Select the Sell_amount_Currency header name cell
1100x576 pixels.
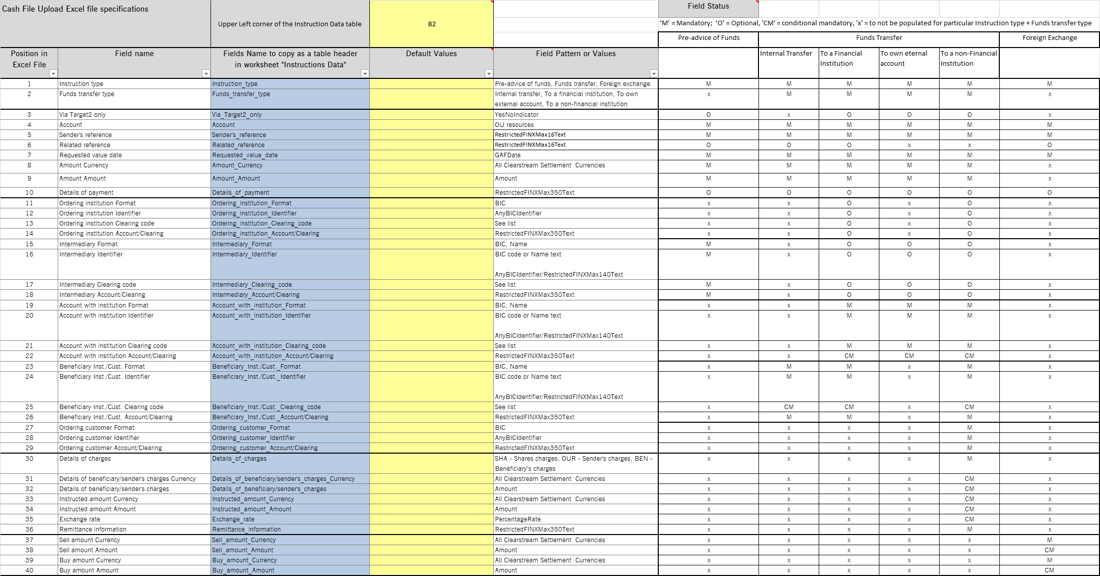click(x=290, y=540)
